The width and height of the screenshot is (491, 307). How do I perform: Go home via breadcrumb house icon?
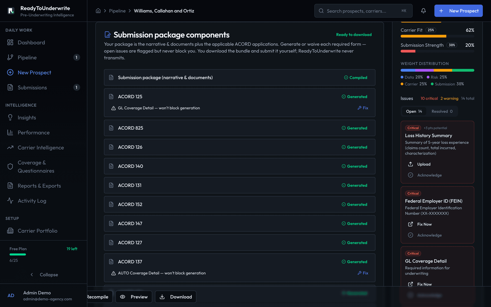point(98,11)
